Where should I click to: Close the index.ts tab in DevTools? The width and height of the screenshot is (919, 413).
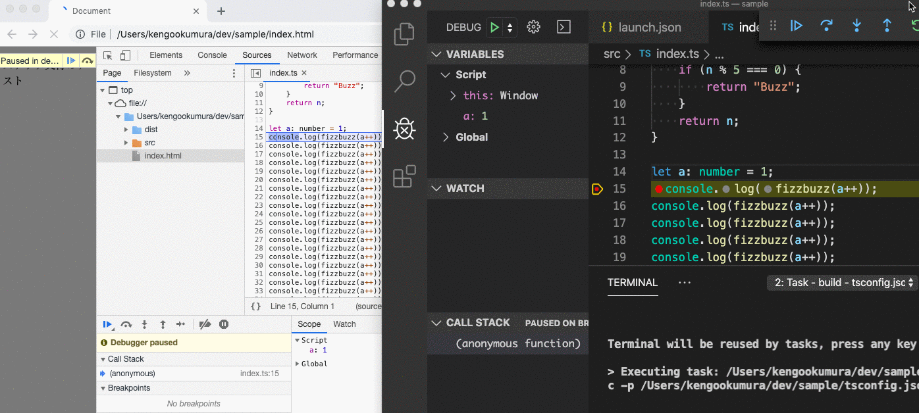tap(304, 73)
